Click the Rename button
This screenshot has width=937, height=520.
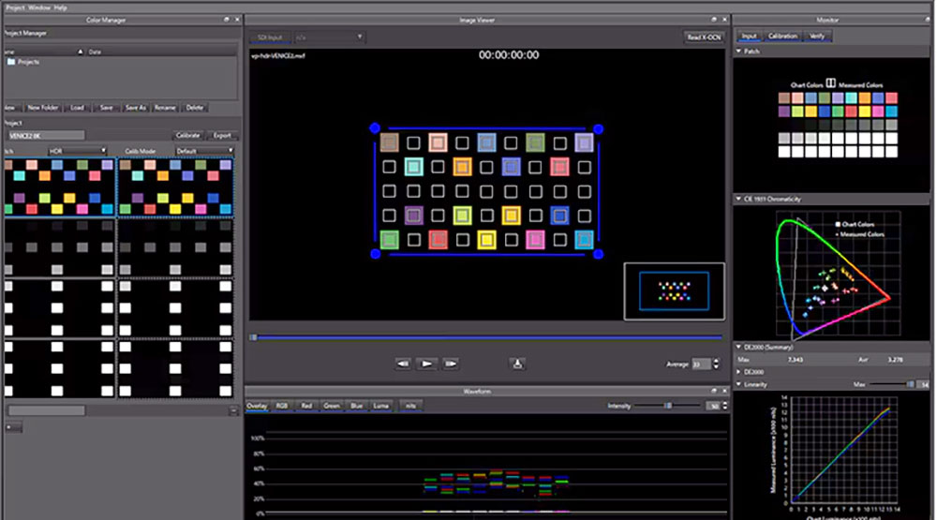point(165,108)
